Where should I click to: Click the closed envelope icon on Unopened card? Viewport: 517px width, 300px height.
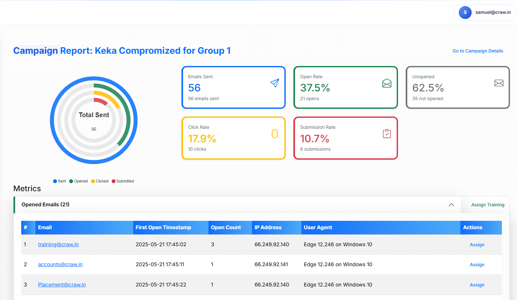click(x=499, y=83)
